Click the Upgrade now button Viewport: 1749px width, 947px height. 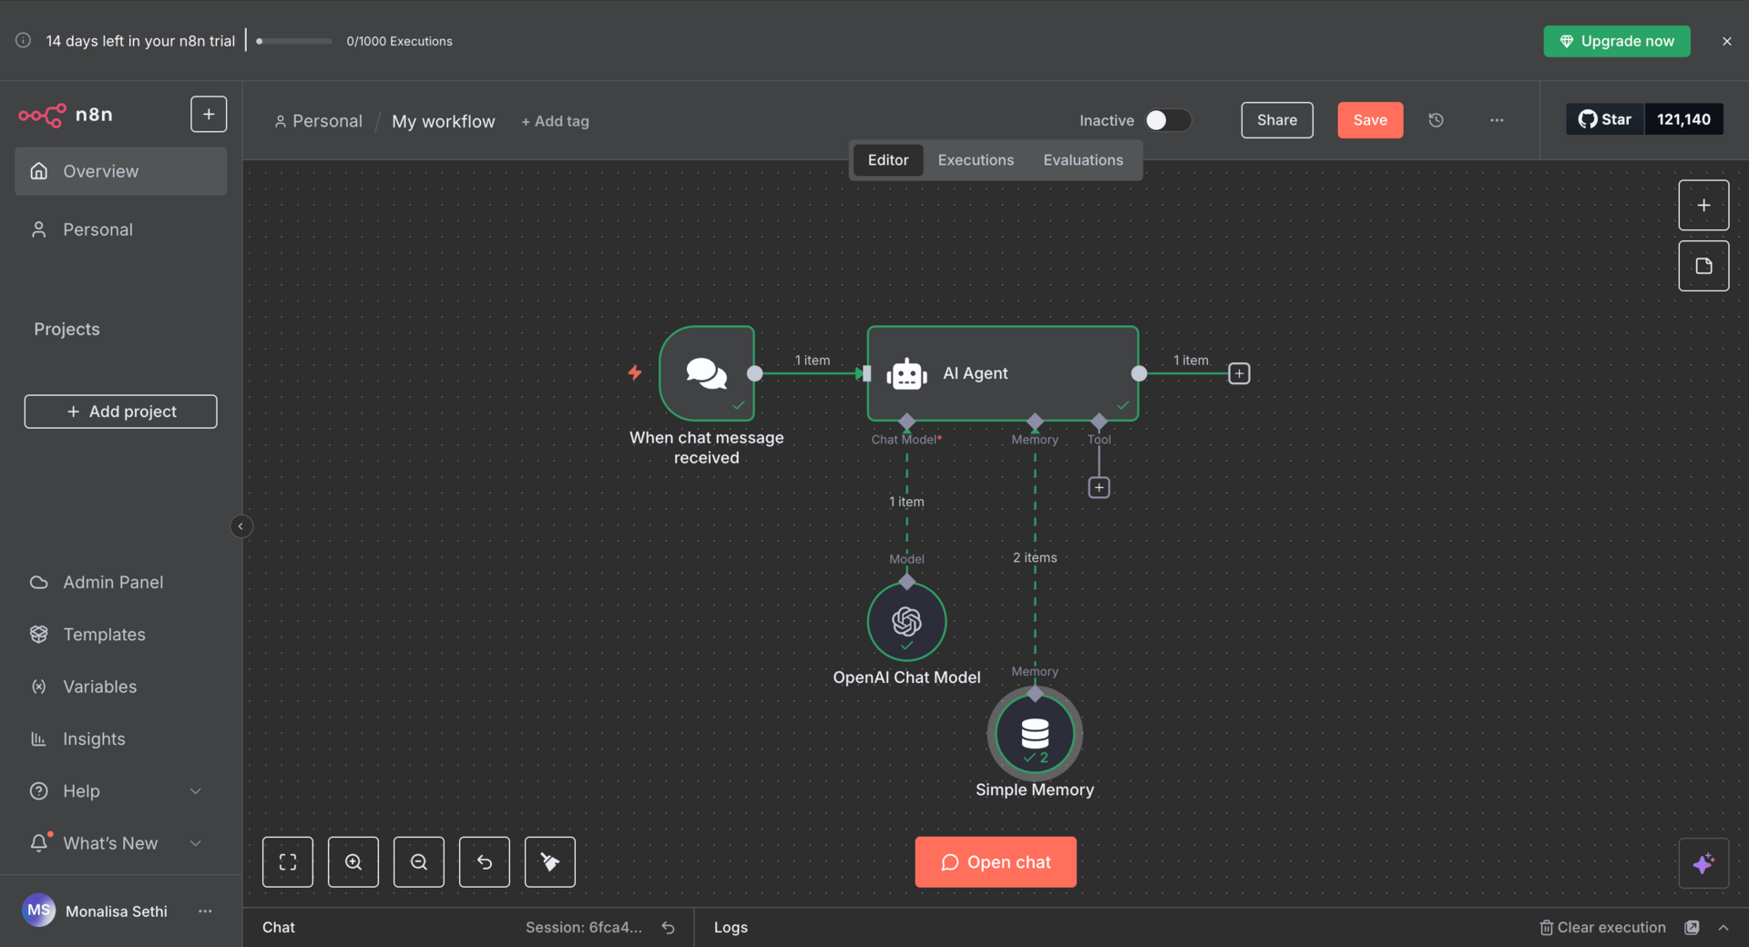[1616, 41]
